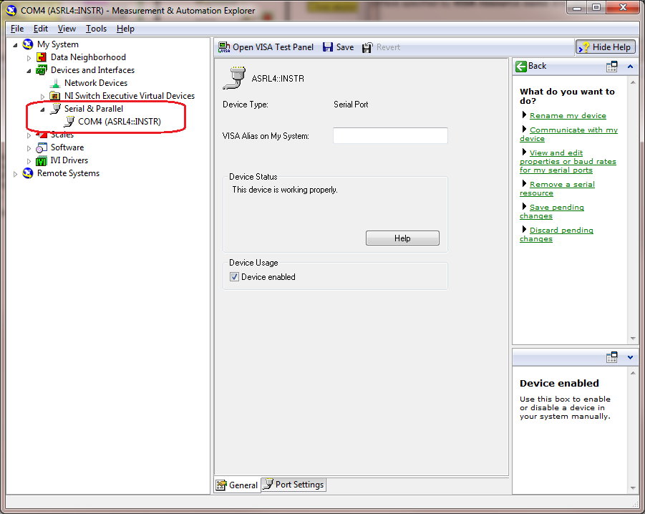Click the Help button in Device Status
Viewport: 645px width, 514px height.
pos(402,238)
